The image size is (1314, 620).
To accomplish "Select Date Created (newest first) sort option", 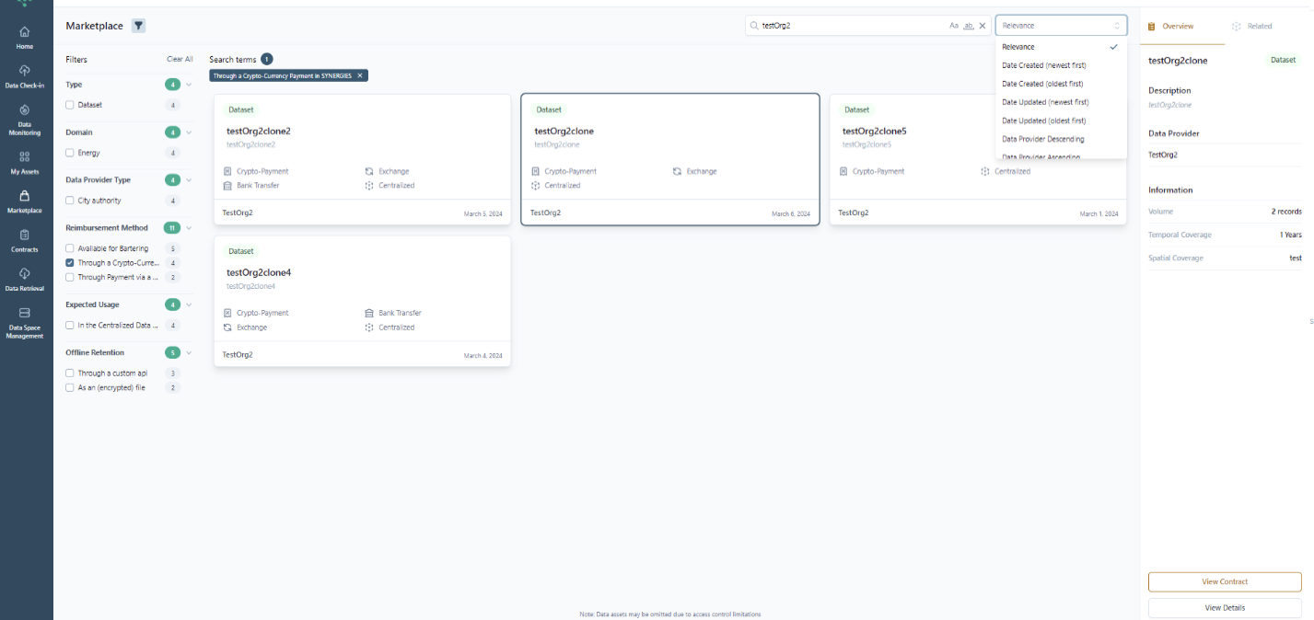I will click(x=1045, y=65).
